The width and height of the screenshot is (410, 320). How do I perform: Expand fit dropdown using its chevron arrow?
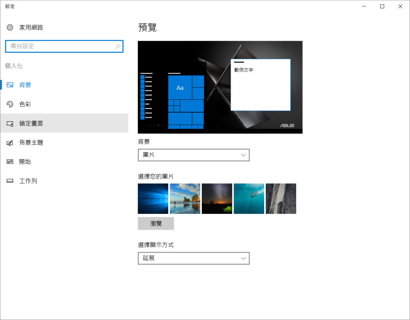(x=243, y=258)
